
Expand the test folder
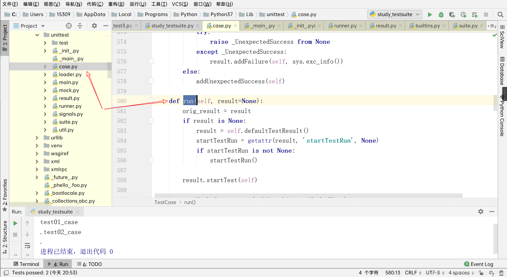(x=45, y=43)
